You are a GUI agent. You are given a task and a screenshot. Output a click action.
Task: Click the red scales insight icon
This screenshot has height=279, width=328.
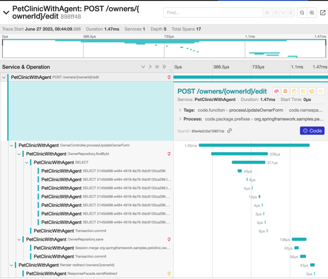tap(276, 91)
